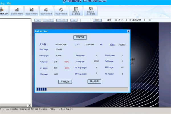Click 选择文件 button in Detection dialog
Viewport: 171px width, 114px height.
(80, 37)
